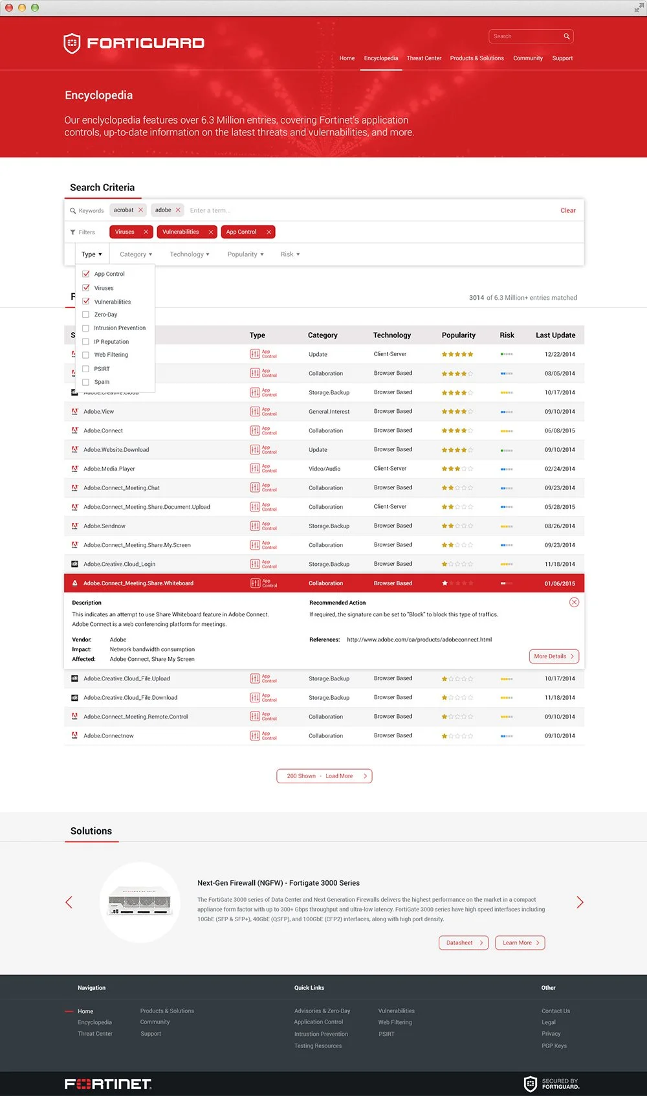647x1096 pixels.
Task: Open Encyclopedia in top navigation
Action: (381, 58)
